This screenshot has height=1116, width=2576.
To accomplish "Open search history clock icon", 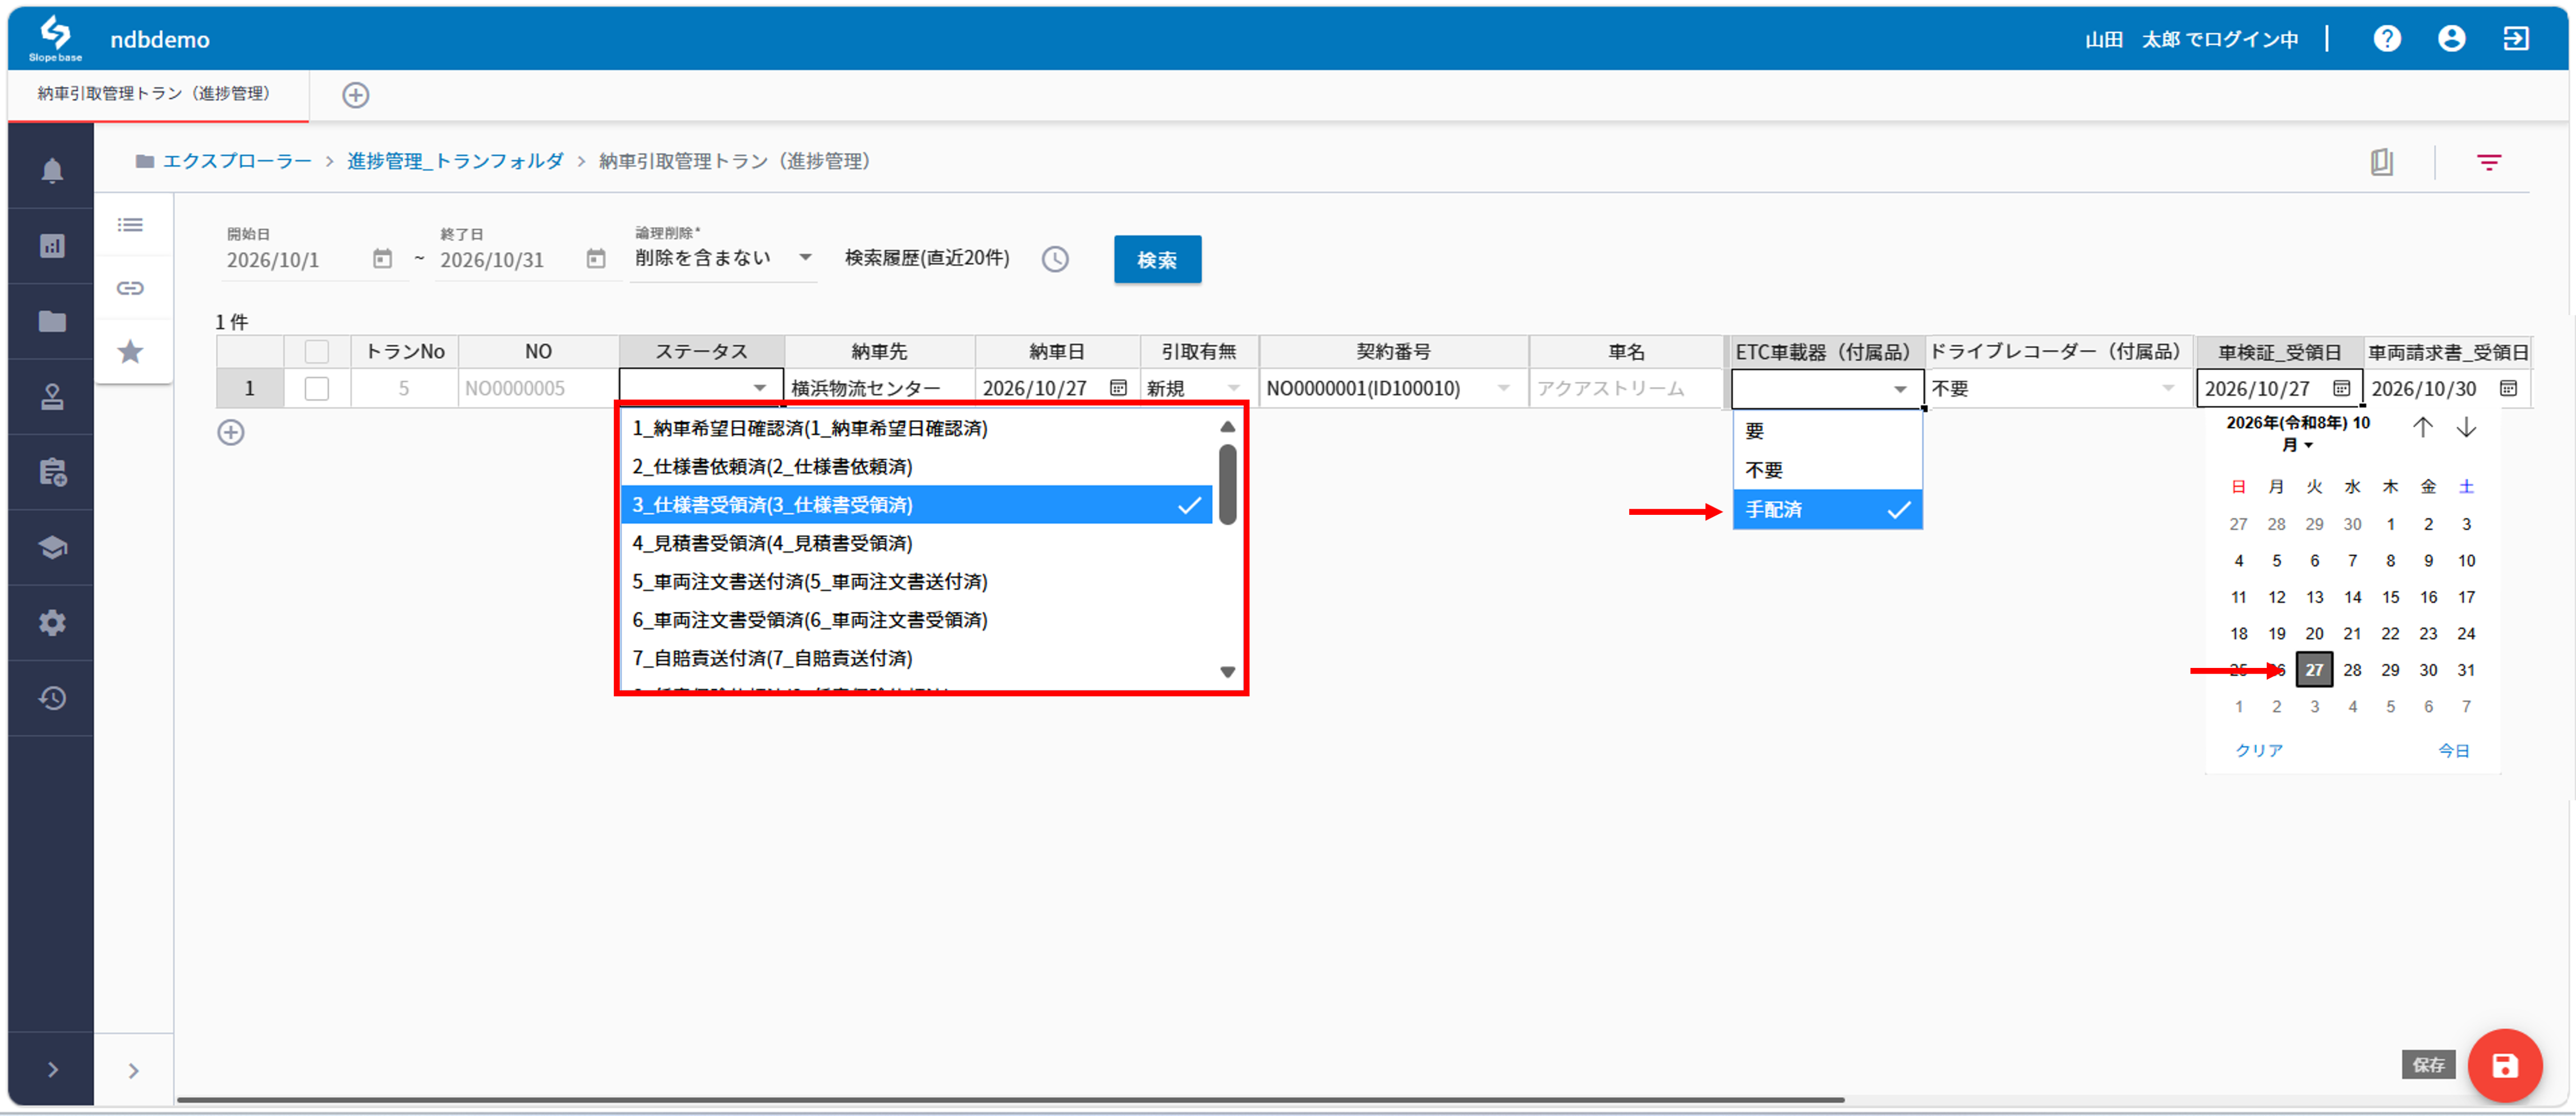I will click(x=1055, y=259).
